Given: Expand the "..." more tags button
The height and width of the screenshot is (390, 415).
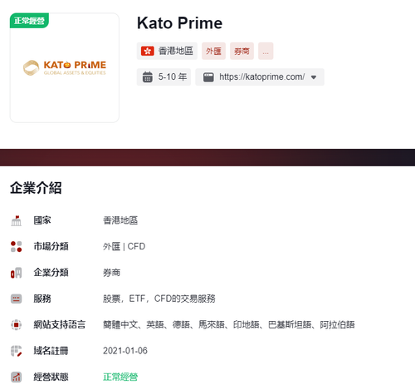Looking at the screenshot, I should click(x=266, y=51).
